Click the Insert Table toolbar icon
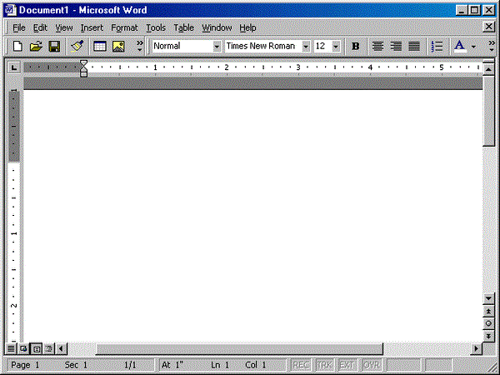500x375 pixels. coord(100,47)
